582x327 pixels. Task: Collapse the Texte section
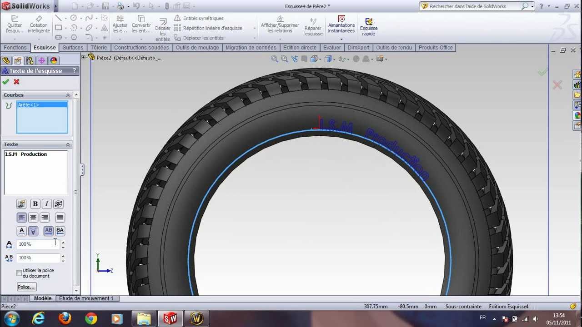pos(68,144)
